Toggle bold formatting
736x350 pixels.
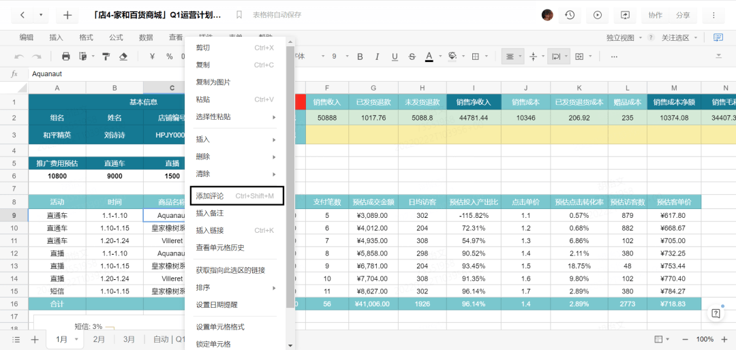pos(360,57)
